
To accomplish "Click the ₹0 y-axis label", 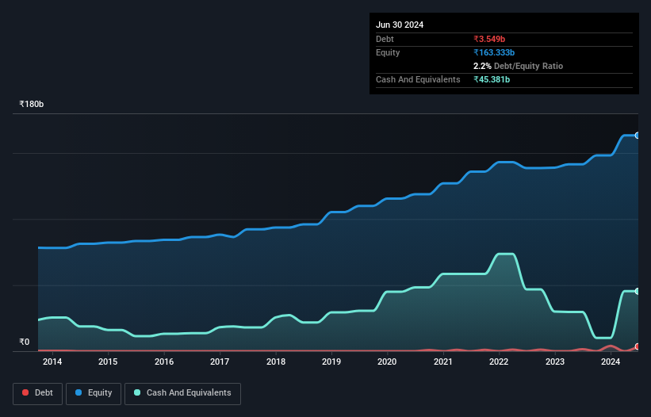I will pos(25,342).
